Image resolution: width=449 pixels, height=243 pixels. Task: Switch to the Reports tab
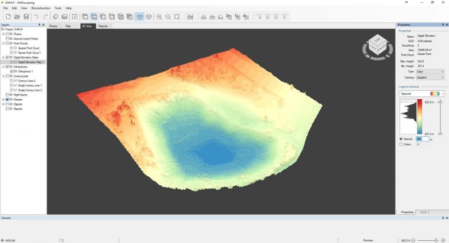coord(103,26)
